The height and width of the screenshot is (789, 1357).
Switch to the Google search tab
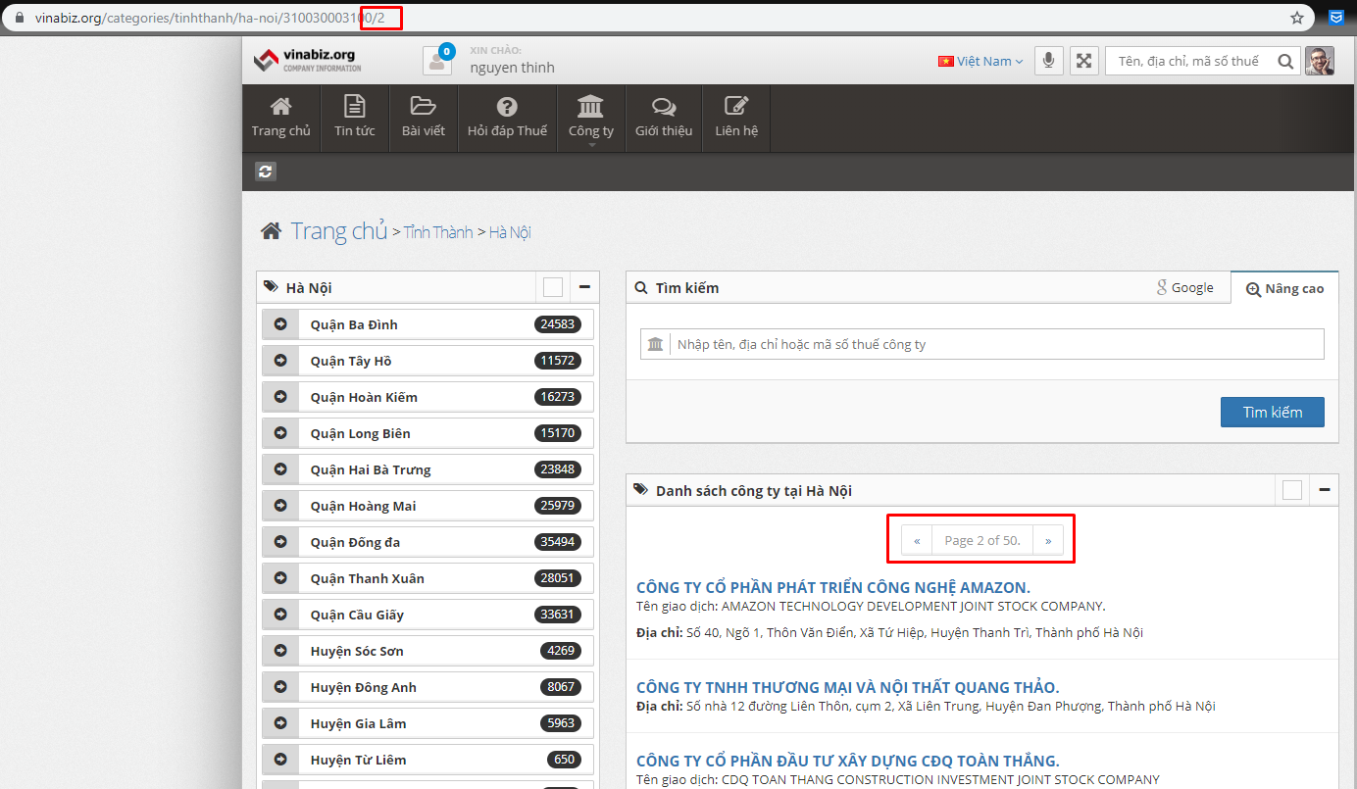(x=1184, y=288)
